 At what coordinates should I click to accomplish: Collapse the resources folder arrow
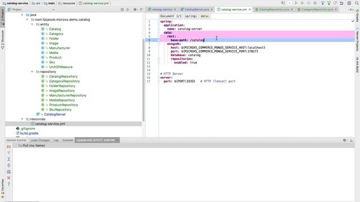coord(22,119)
